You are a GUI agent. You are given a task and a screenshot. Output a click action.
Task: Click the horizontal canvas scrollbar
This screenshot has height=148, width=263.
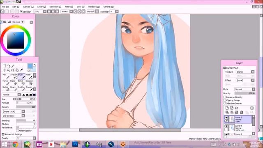[130, 130]
